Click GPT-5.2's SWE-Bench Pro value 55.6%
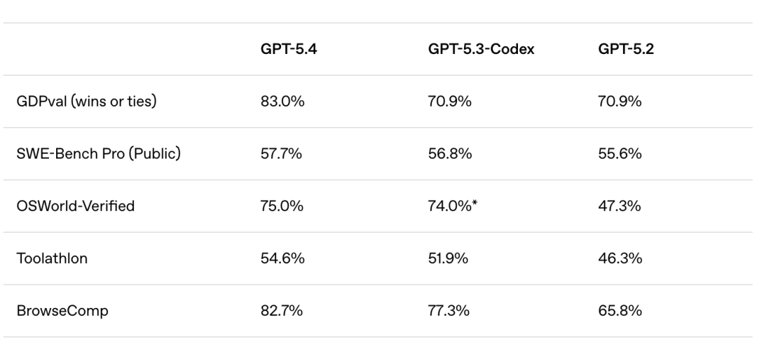 point(620,154)
